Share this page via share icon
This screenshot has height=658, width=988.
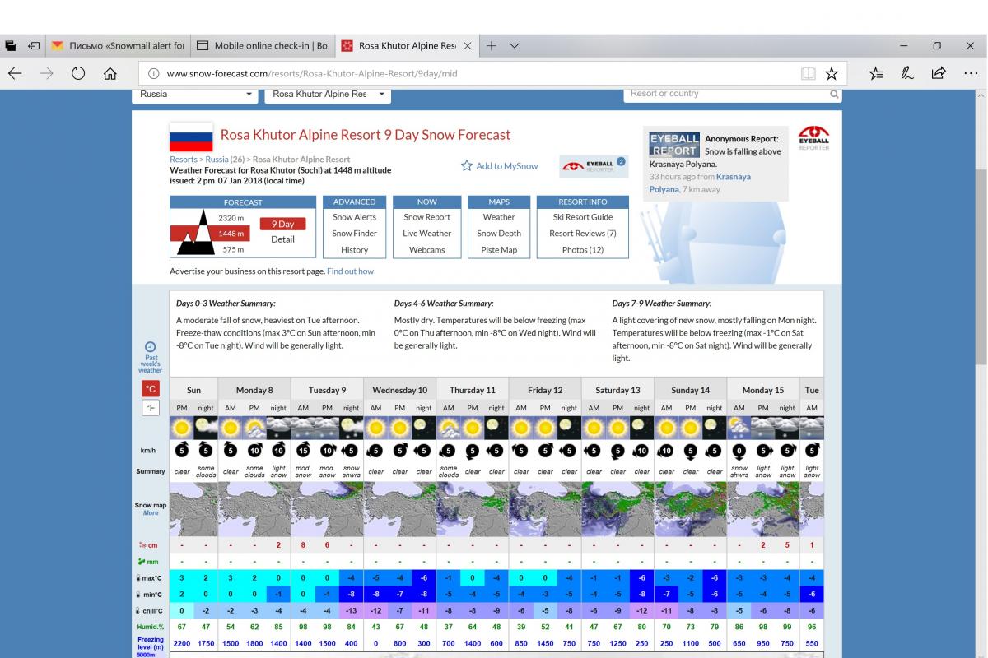[939, 73]
